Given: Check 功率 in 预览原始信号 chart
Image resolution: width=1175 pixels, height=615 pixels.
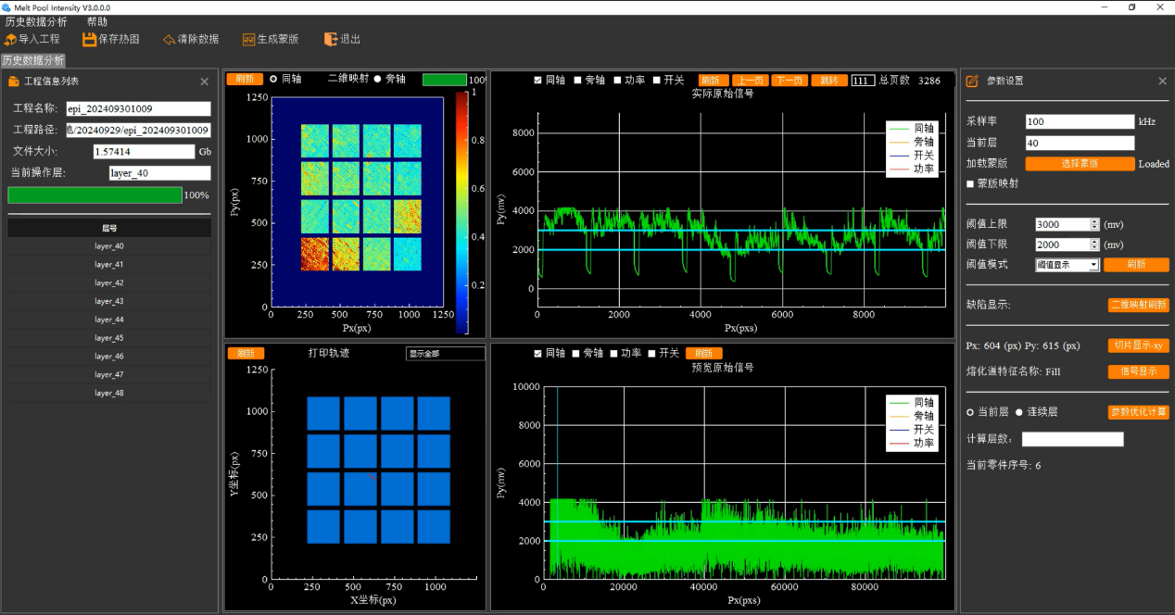Looking at the screenshot, I should click(613, 354).
